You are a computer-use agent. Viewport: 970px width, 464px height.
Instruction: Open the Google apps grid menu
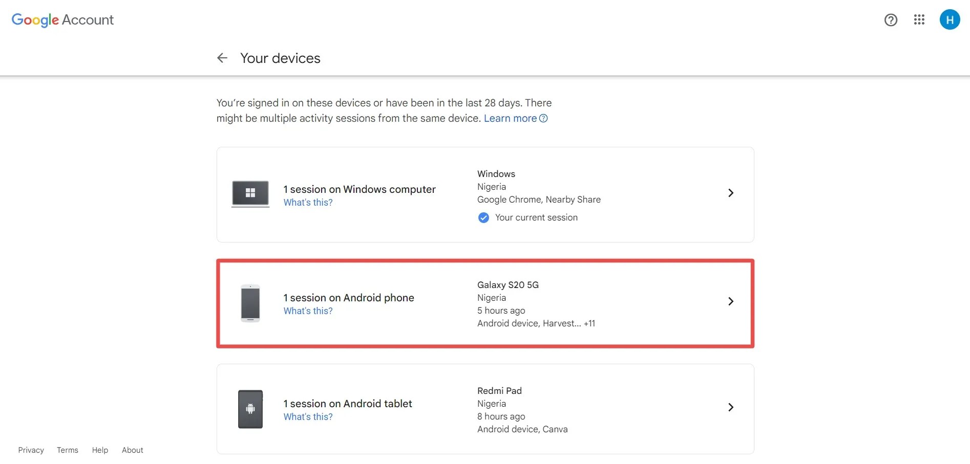[919, 20]
